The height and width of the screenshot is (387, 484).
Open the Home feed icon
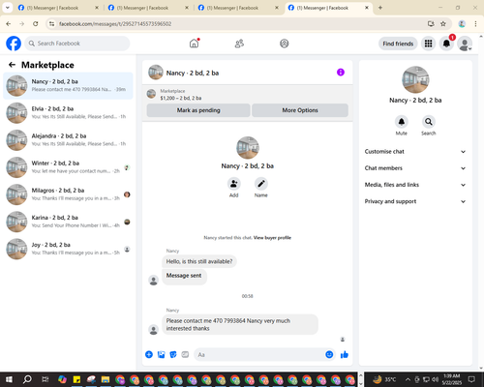pyautogui.click(x=194, y=44)
